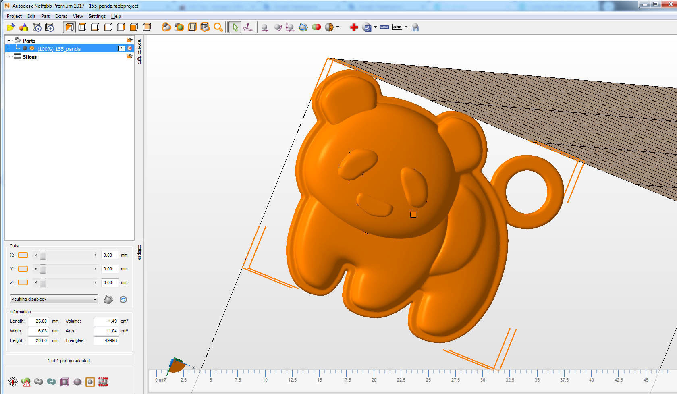Click the zoom to parts spheres icon
This screenshot has width=677, height=394.
[166, 27]
